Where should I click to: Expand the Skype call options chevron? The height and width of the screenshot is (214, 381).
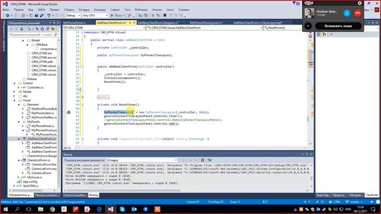point(308,26)
